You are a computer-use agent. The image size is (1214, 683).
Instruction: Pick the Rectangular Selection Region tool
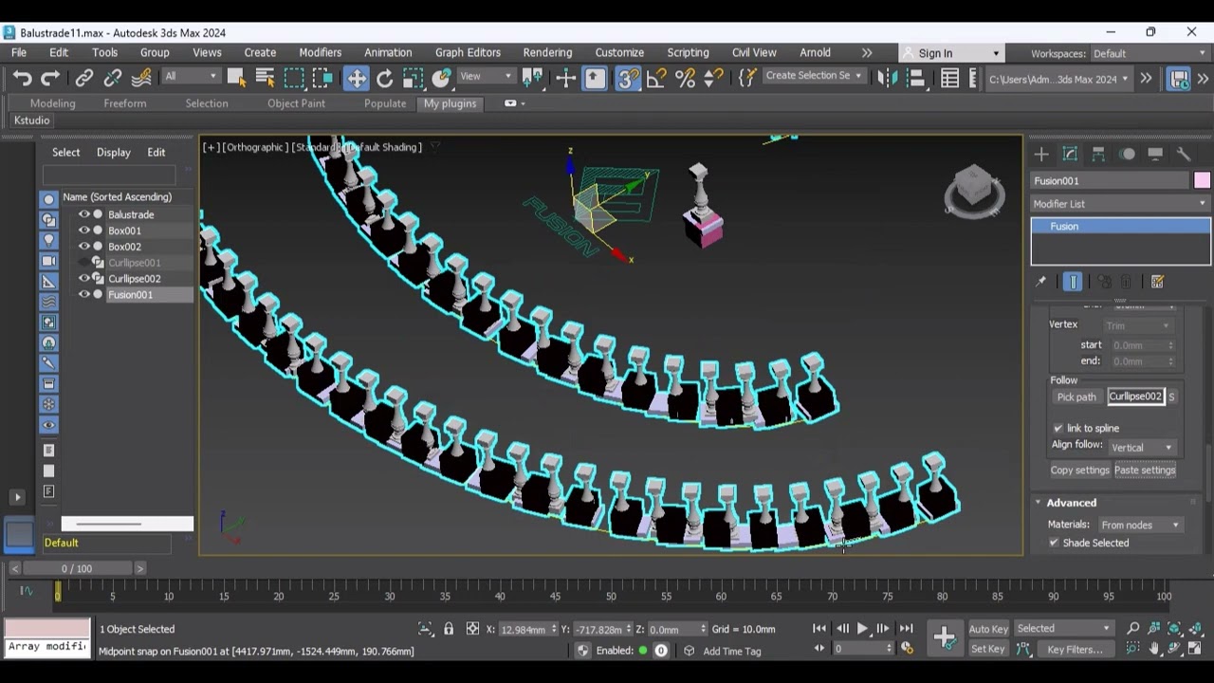pos(294,79)
